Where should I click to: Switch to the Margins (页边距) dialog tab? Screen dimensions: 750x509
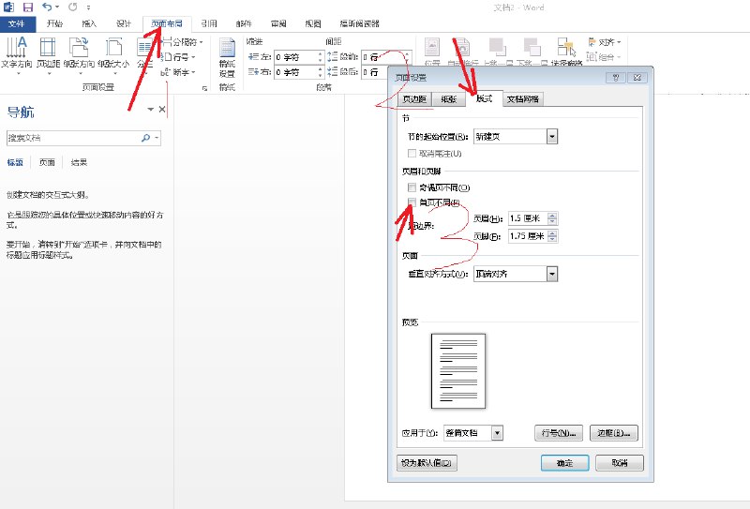414,99
